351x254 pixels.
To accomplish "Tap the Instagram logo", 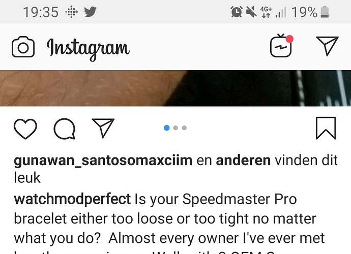I will (x=88, y=49).
